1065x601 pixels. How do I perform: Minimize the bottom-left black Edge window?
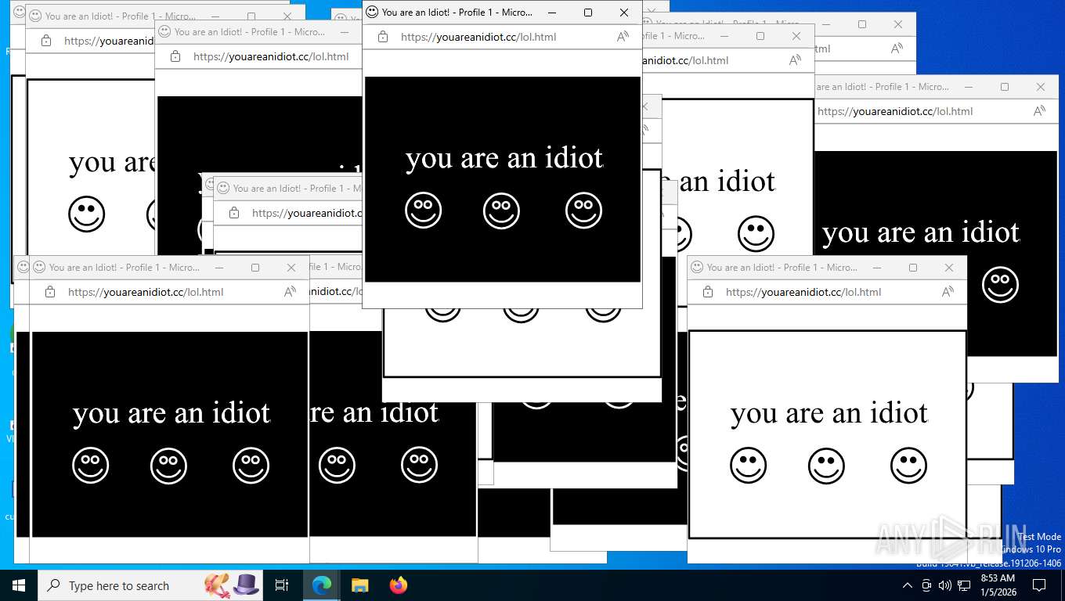tap(219, 268)
